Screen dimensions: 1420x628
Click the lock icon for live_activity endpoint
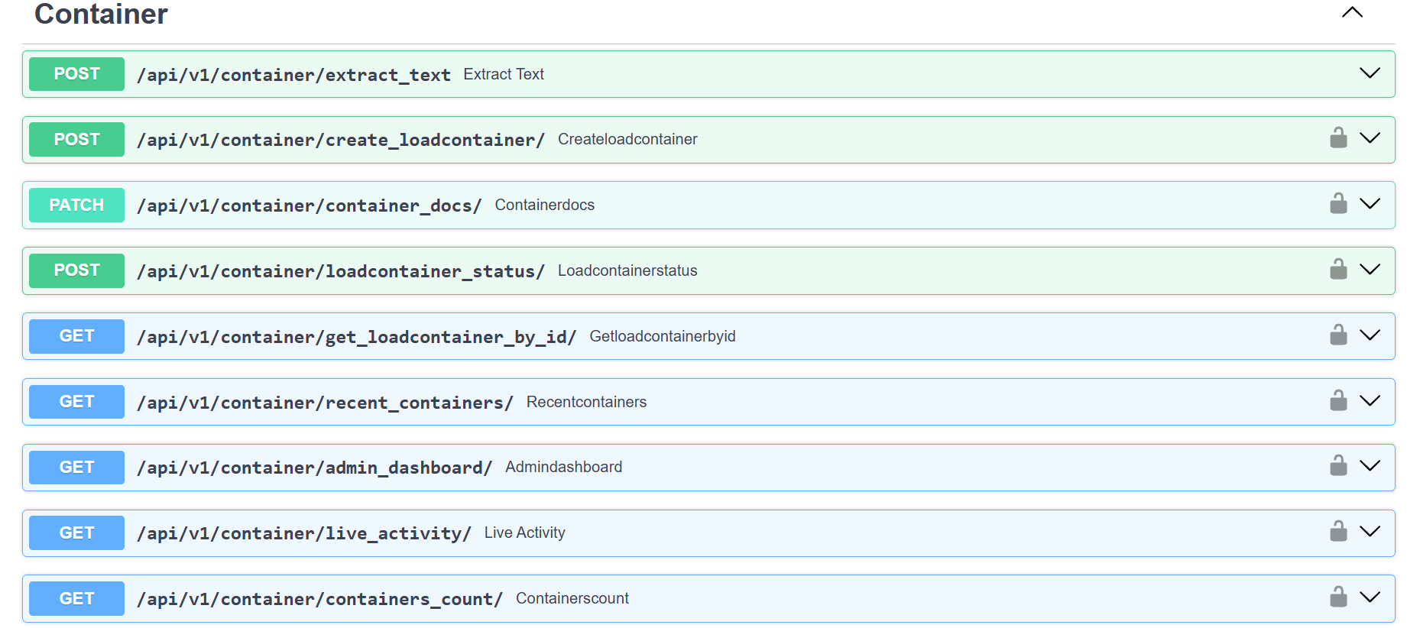coord(1337,532)
